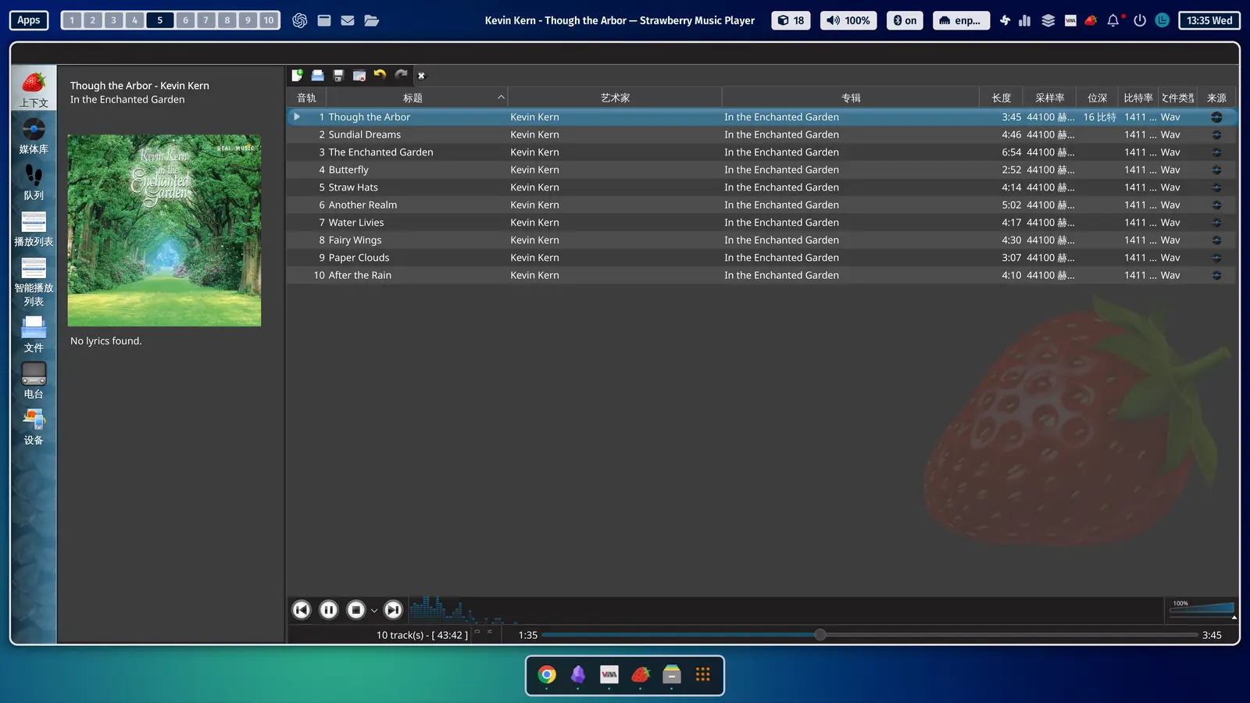Click the 专辑 (Album) column header
The image size is (1250, 703).
(x=851, y=98)
